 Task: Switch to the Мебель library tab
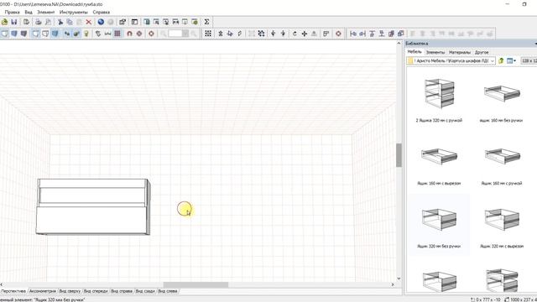(x=414, y=52)
